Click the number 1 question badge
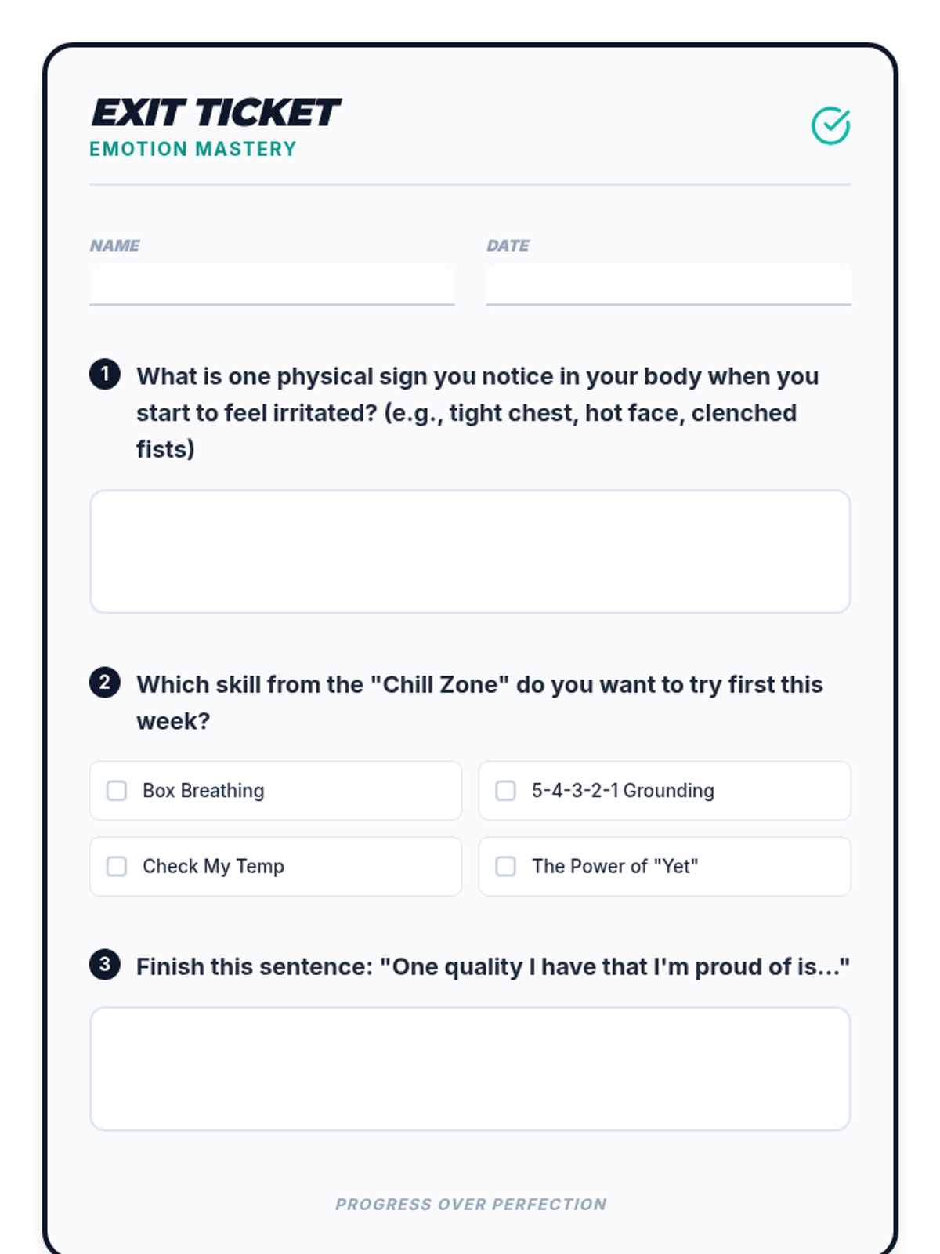This screenshot has height=1254, width=940. [105, 374]
